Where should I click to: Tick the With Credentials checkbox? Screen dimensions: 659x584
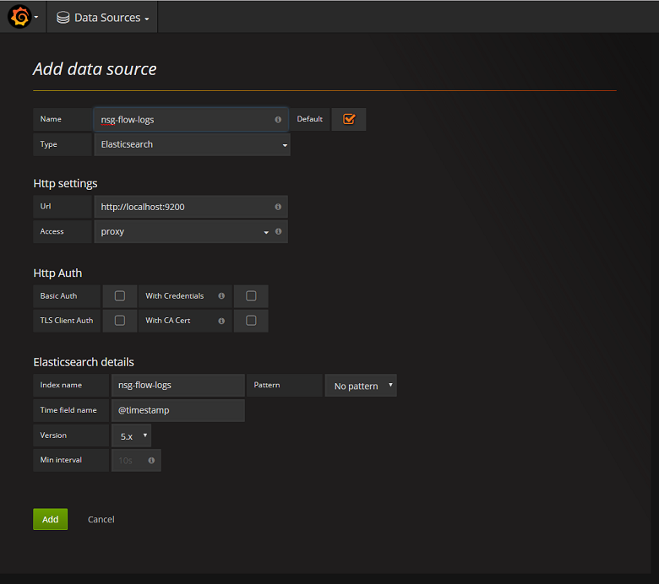(x=251, y=296)
